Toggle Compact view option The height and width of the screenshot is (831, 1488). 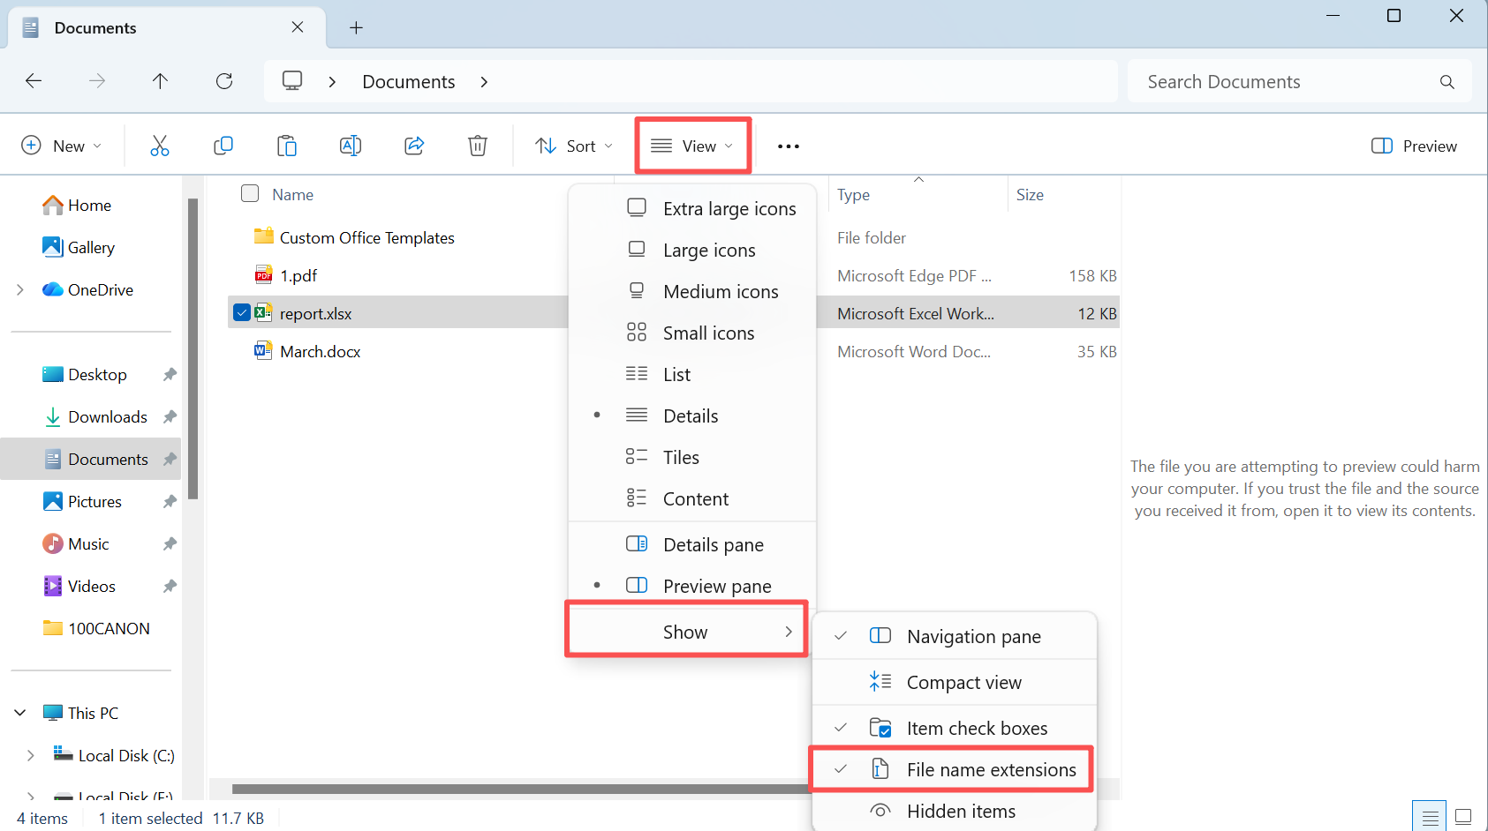coord(955,682)
